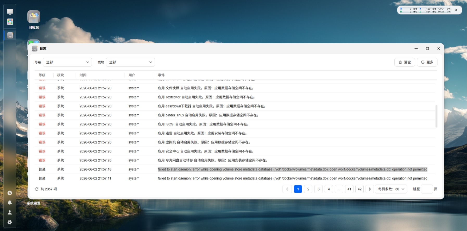467x231 pixels.
Task: Select the iSCSI 自动启用失败 event
Action: click(203, 124)
